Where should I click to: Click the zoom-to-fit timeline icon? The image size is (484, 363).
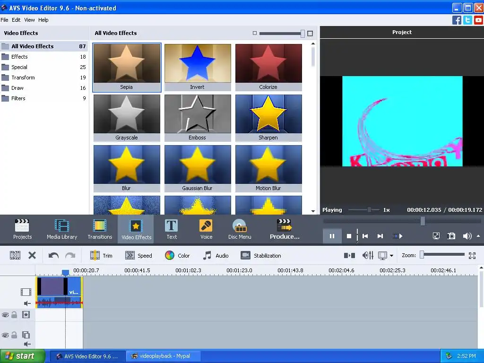click(472, 256)
